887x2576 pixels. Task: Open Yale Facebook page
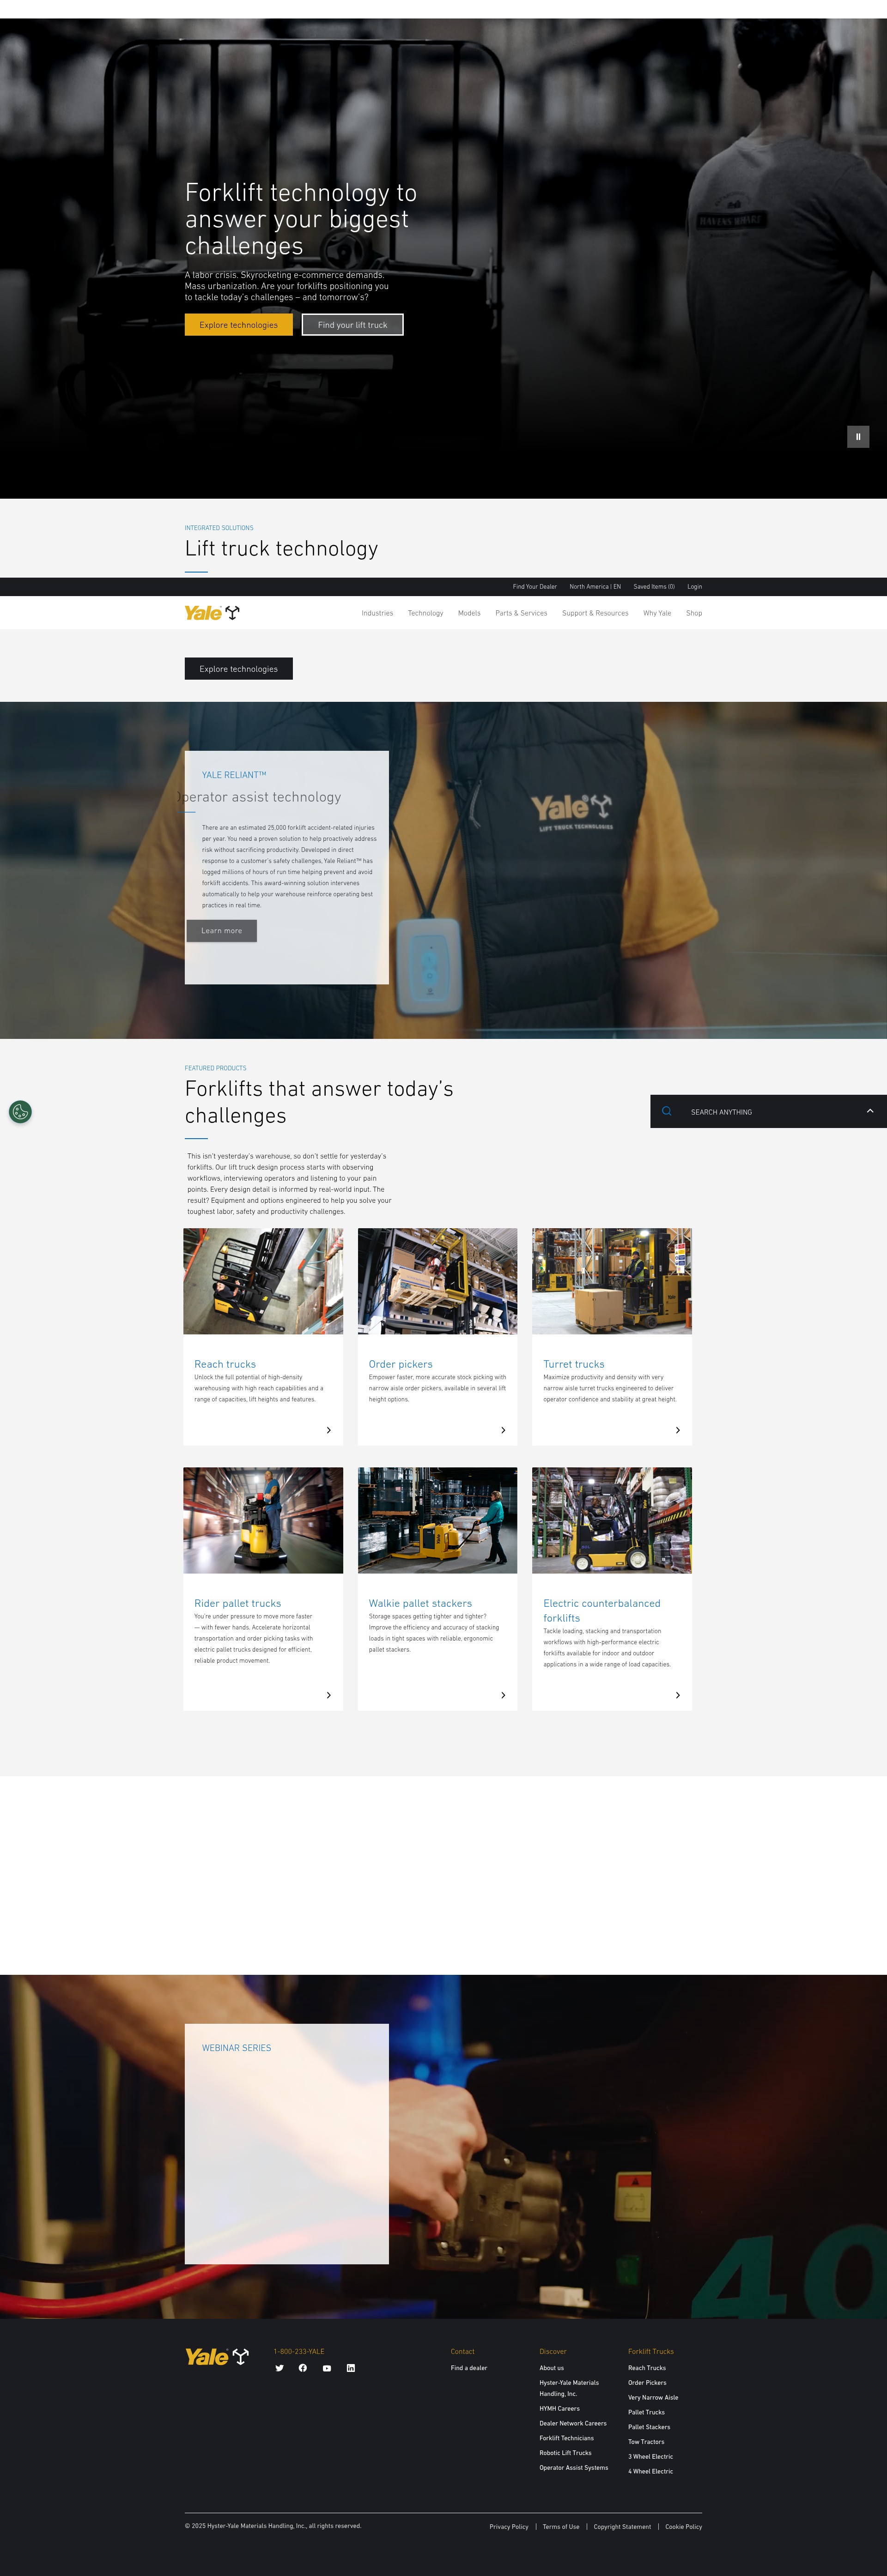pyautogui.click(x=303, y=2368)
